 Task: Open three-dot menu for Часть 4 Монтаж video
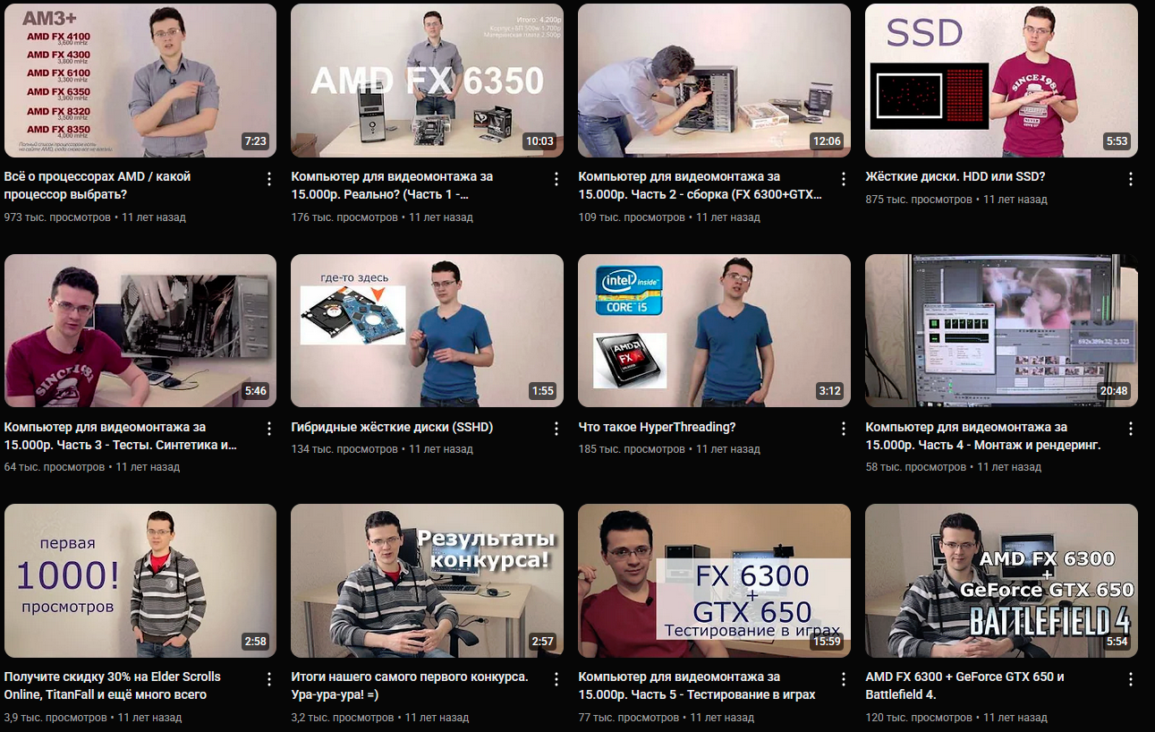click(x=1131, y=430)
